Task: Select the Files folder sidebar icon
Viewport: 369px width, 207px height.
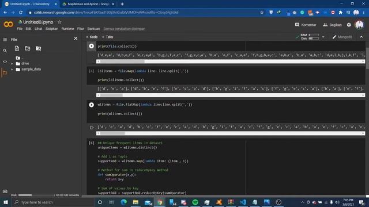Action: [x=5, y=73]
